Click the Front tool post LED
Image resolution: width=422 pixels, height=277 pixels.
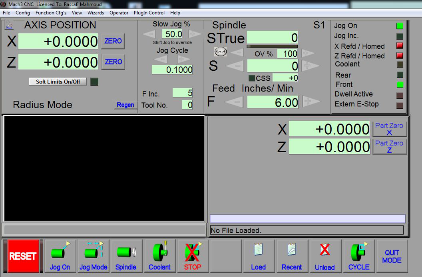point(400,84)
